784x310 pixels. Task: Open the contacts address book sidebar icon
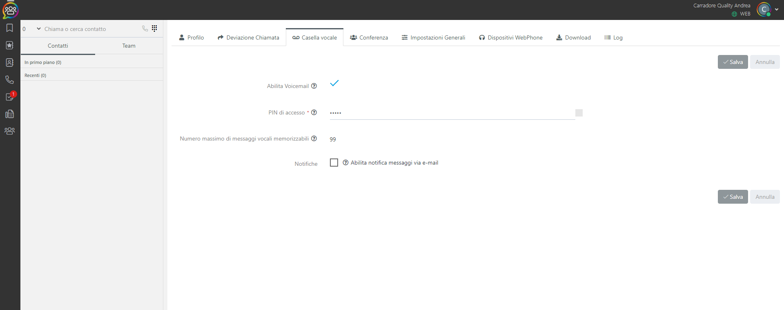[10, 62]
